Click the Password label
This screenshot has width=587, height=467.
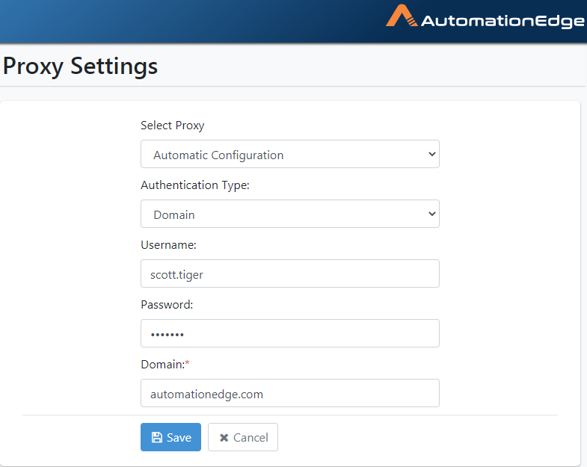pos(167,305)
